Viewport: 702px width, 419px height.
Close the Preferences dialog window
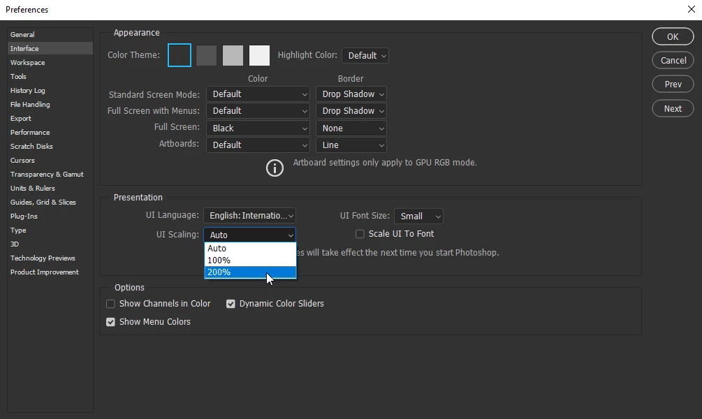[x=692, y=9]
